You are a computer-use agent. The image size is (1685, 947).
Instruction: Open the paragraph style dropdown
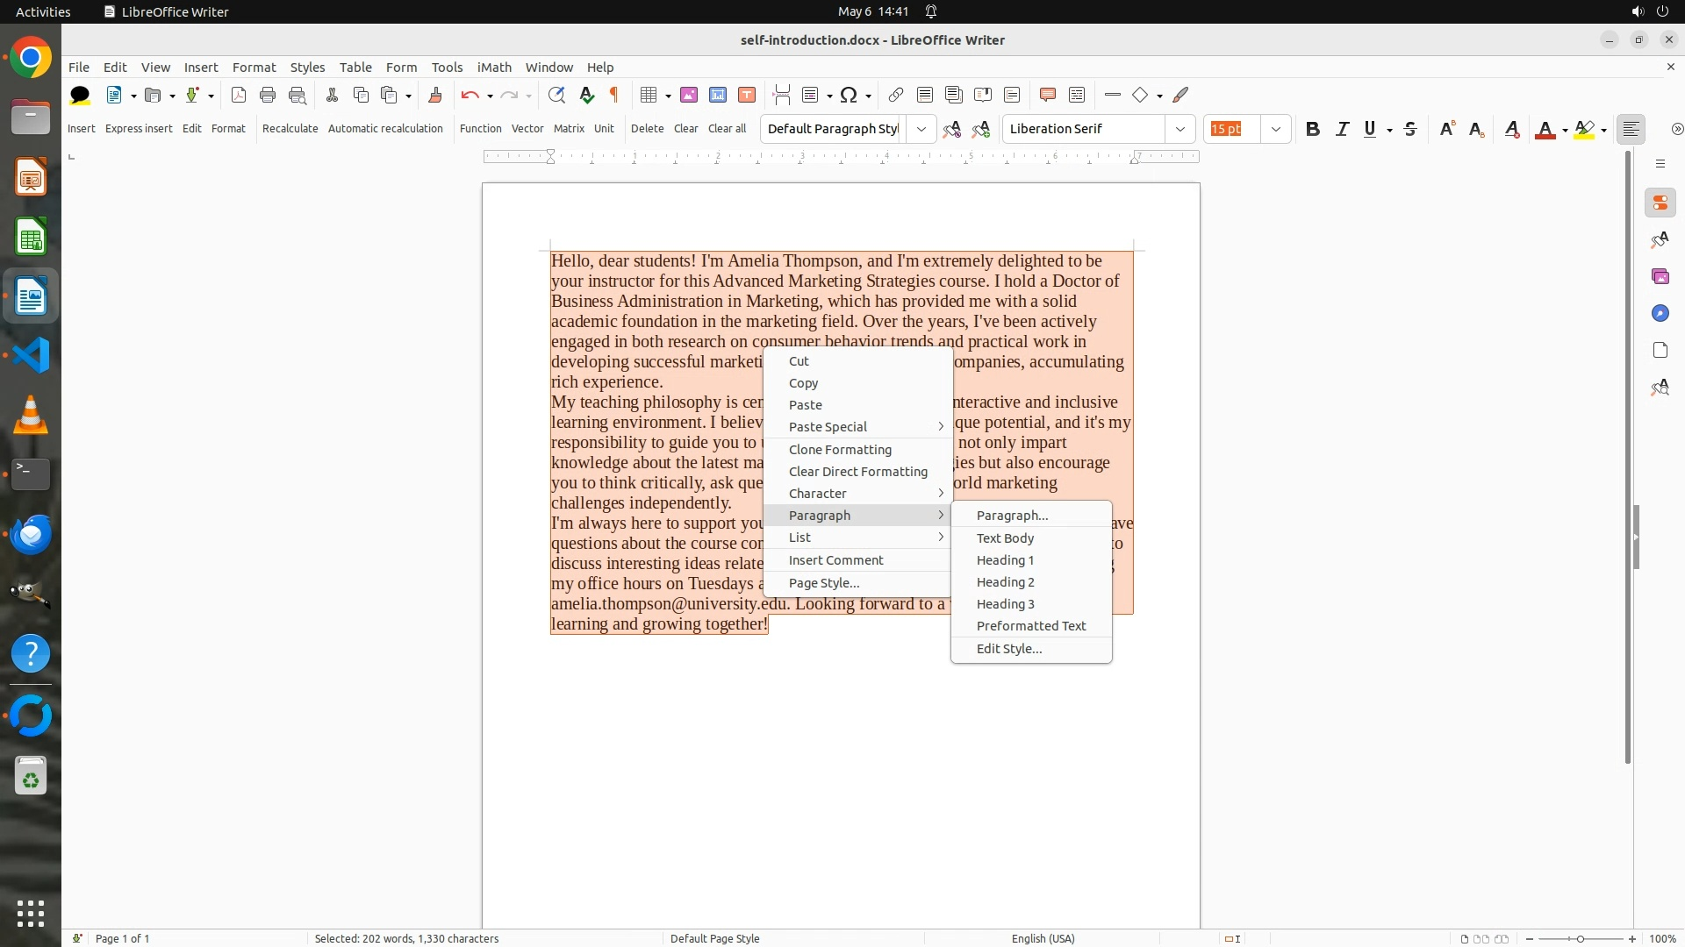click(921, 130)
